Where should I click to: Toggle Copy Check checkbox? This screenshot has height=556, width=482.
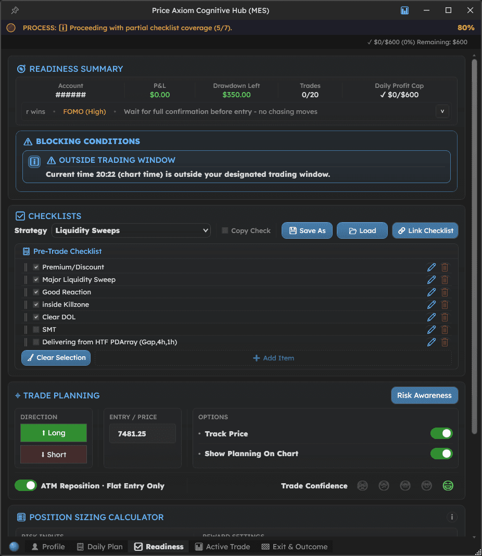[x=225, y=230]
